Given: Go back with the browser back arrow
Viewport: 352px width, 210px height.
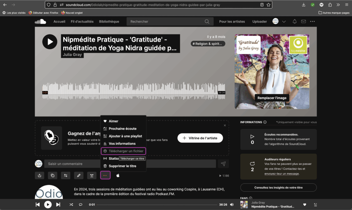Looking at the screenshot, I should (x=5, y=5).
